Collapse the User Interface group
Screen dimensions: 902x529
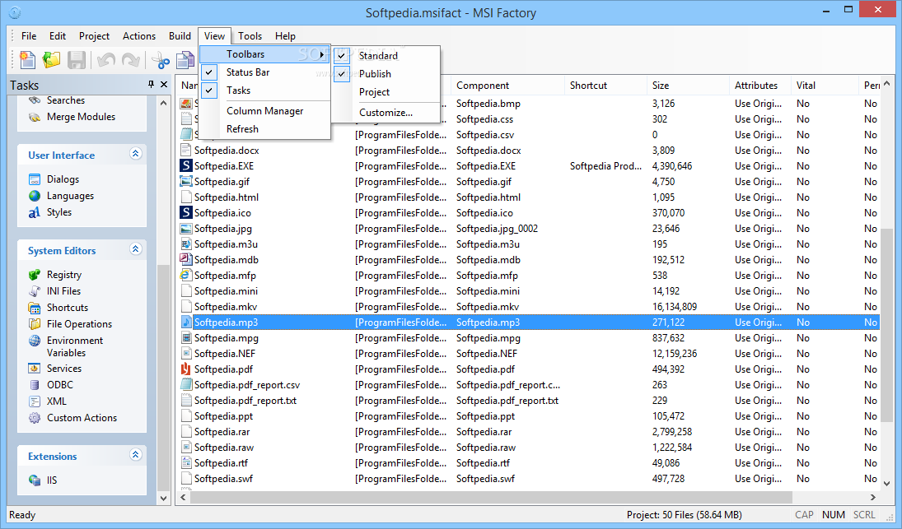click(136, 153)
